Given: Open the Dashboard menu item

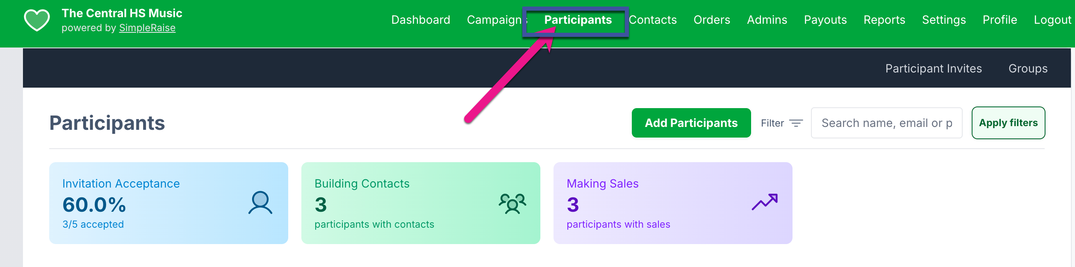Looking at the screenshot, I should 420,20.
